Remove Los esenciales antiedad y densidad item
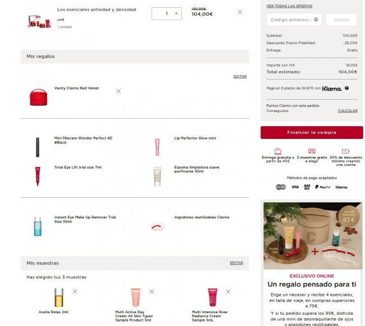 click(240, 12)
